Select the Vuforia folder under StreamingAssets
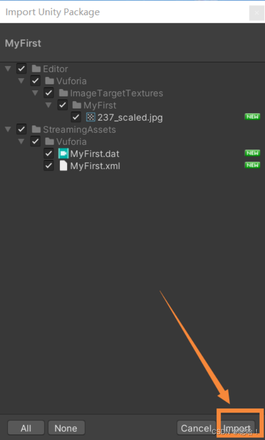The height and width of the screenshot is (440, 265). coord(66,141)
